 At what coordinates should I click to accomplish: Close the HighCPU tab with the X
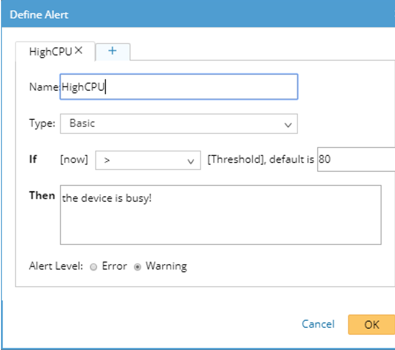(x=78, y=51)
